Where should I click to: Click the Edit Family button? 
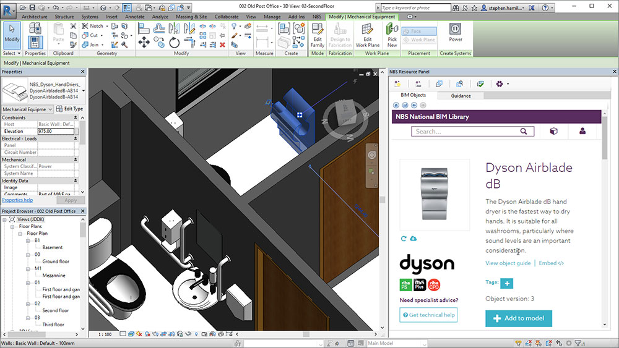coord(318,35)
